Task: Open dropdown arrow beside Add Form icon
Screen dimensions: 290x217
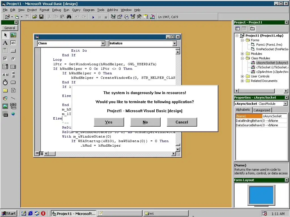Action: [22, 17]
